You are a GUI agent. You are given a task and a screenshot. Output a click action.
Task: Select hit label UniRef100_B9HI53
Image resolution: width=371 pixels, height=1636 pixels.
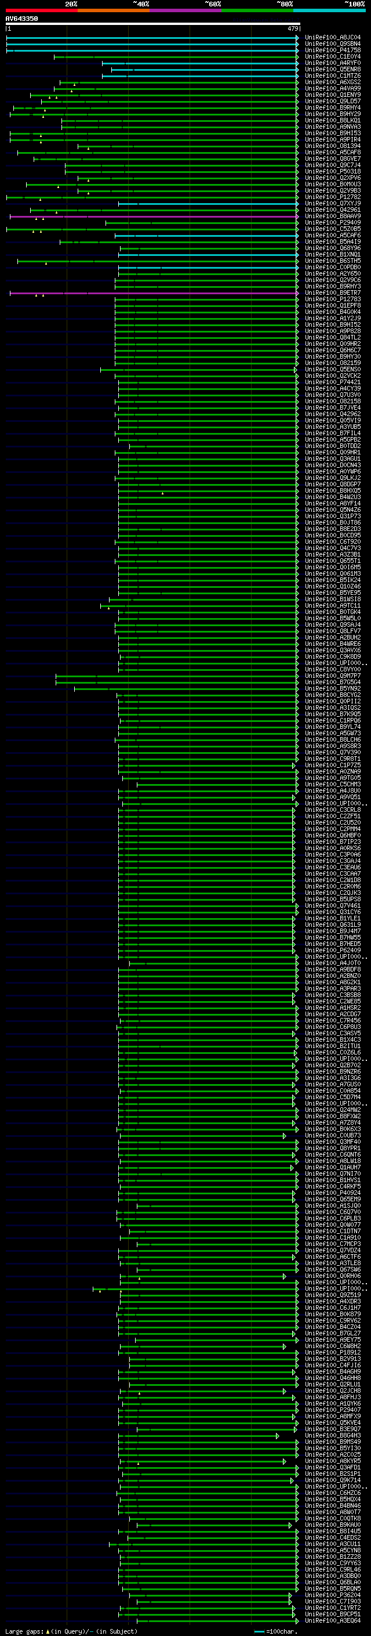click(x=333, y=133)
